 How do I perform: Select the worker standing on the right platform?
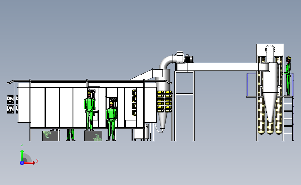pyautogui.click(x=288, y=76)
